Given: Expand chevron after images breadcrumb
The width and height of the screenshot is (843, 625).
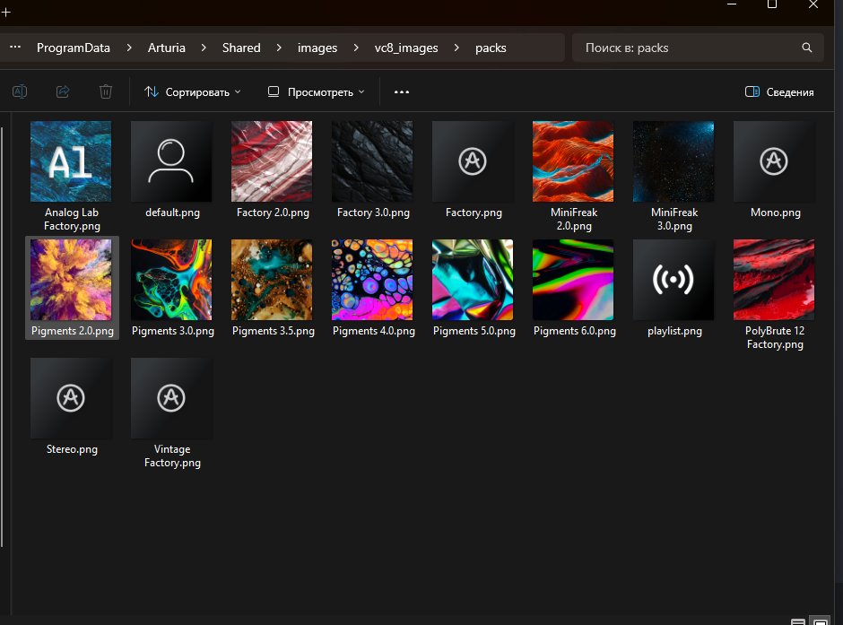Looking at the screenshot, I should [x=356, y=48].
